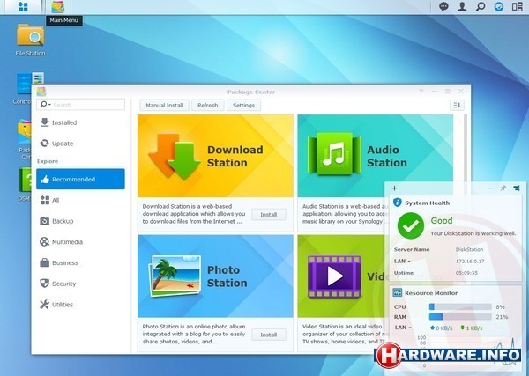Click the Download Station arrows thumbnail
Viewport: 529px width, 376px height.
(x=174, y=156)
